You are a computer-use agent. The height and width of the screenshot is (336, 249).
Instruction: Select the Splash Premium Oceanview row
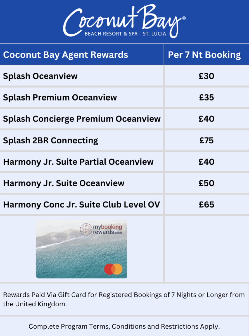click(124, 97)
